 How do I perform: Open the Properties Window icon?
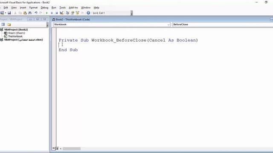[x=73, y=13]
